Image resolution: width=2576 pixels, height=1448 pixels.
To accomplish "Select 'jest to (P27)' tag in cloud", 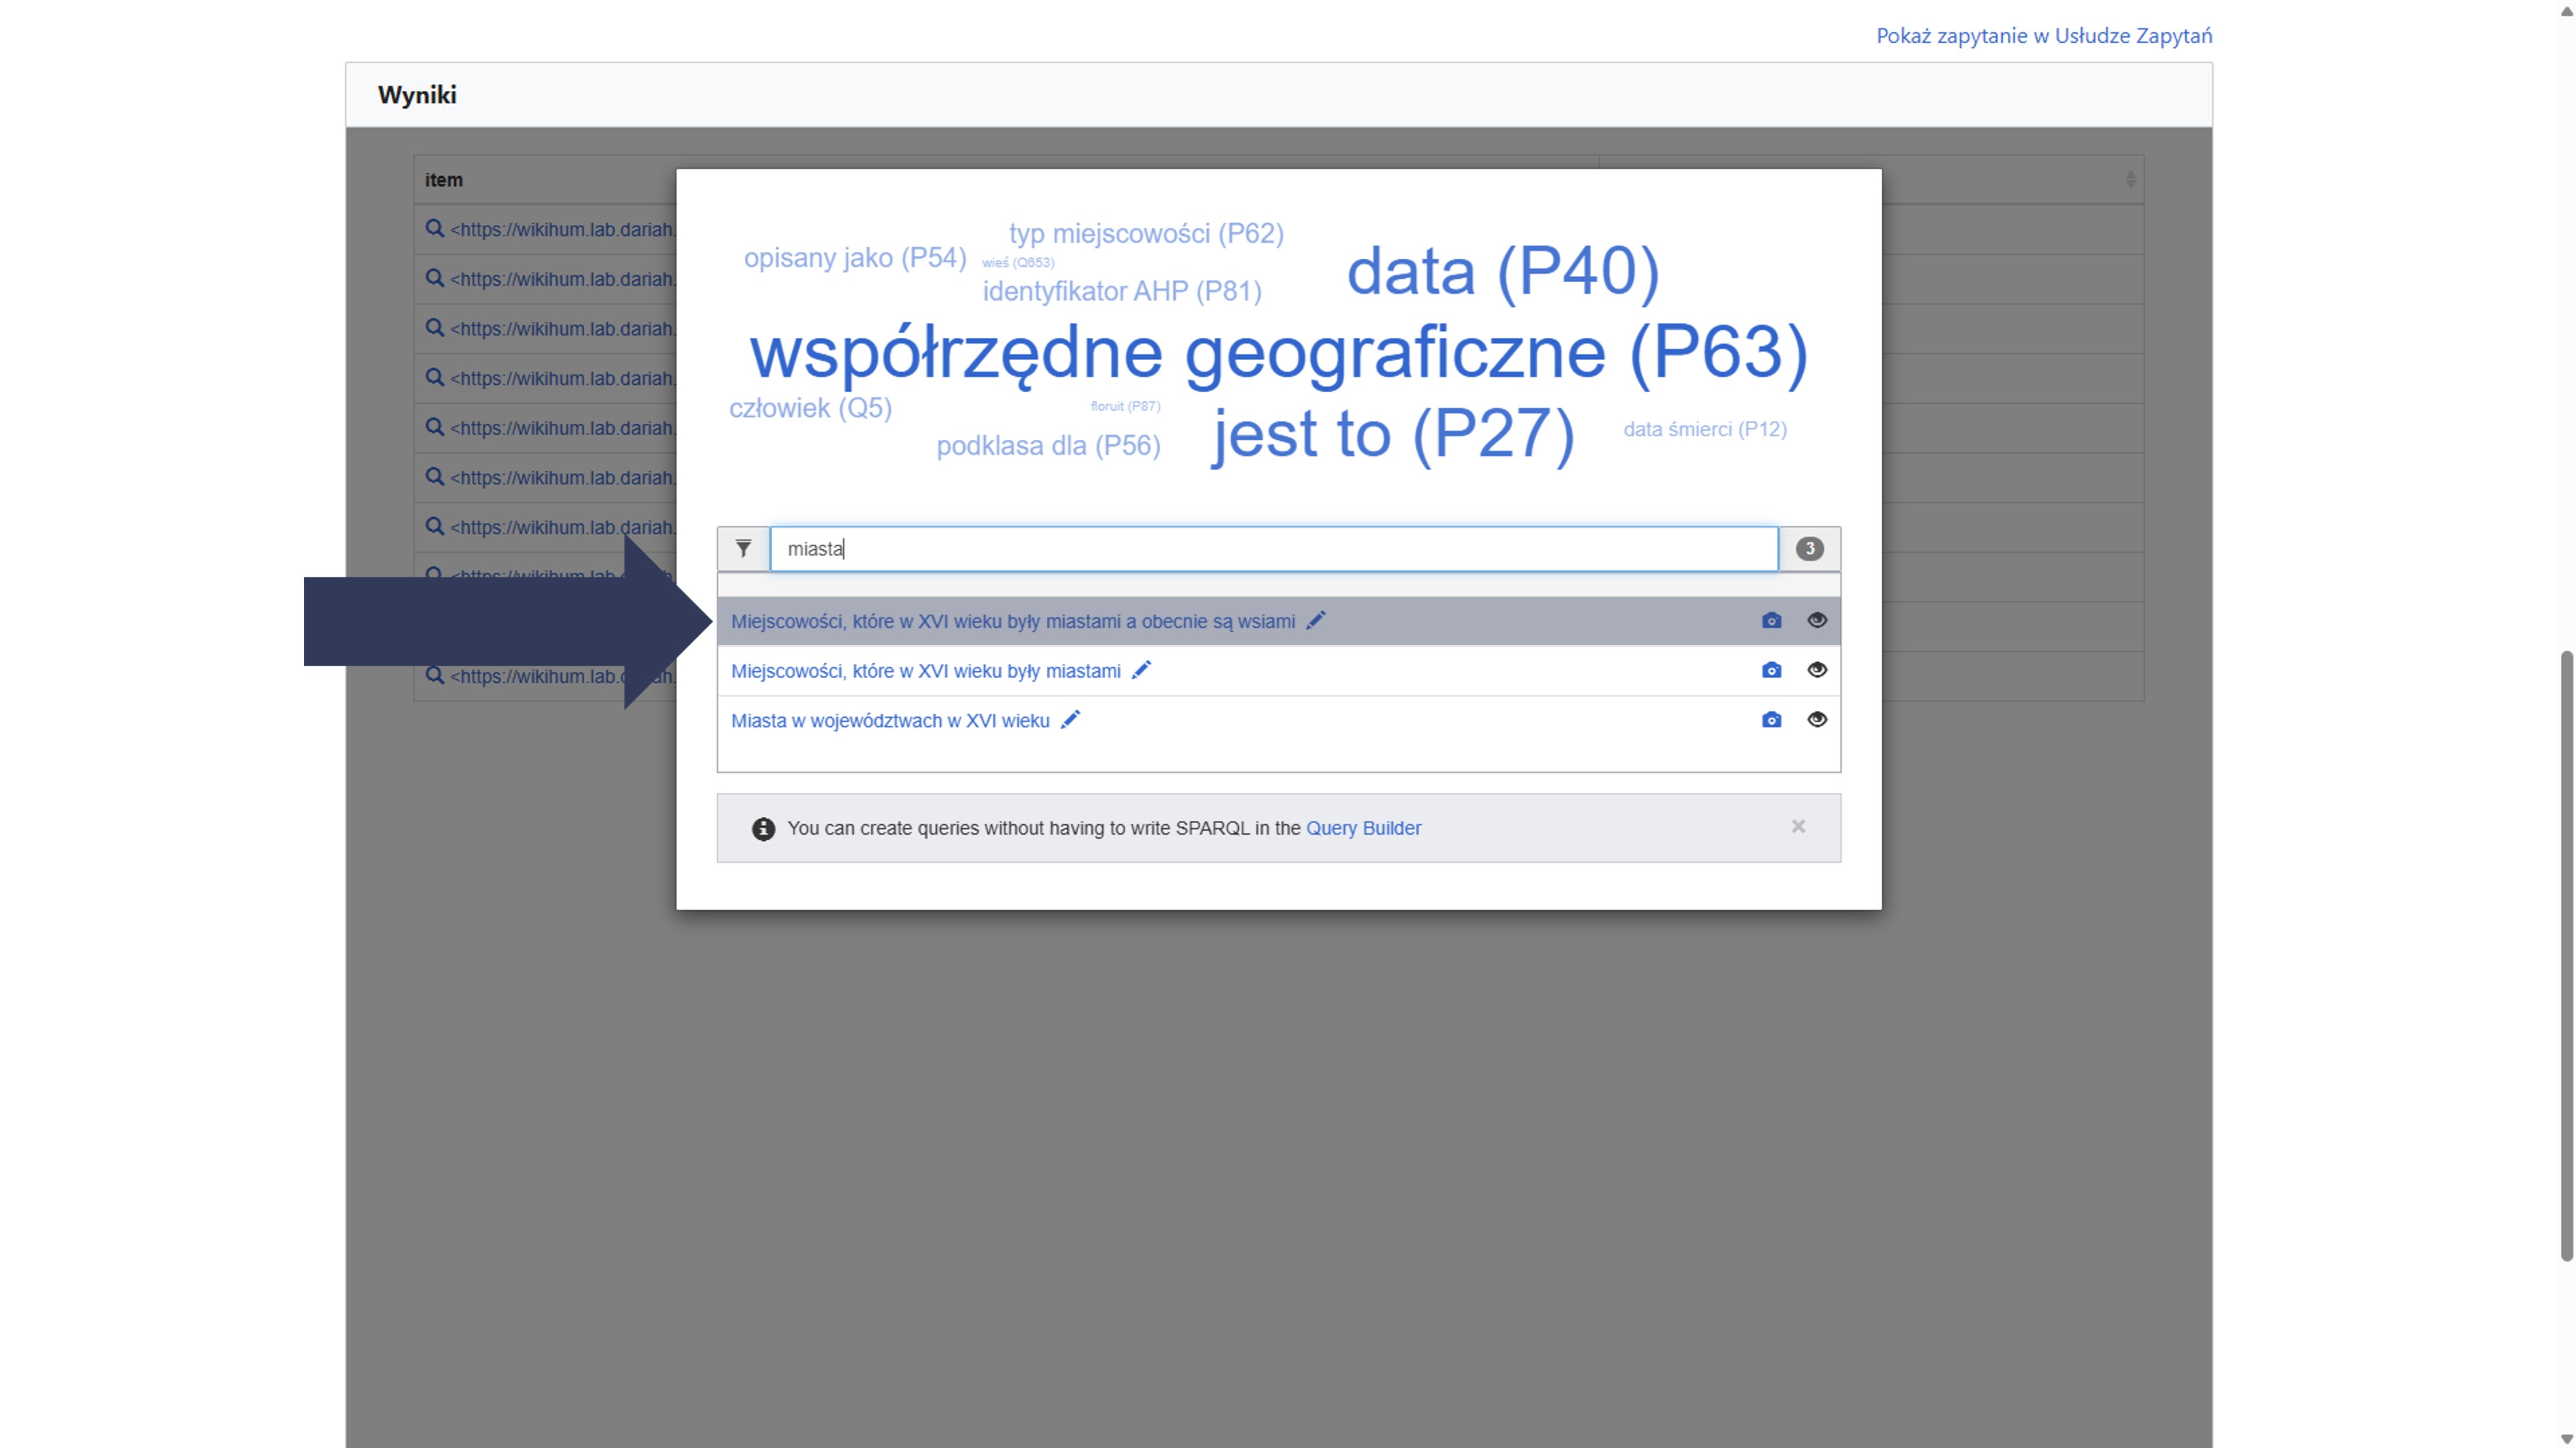I will coord(1393,434).
